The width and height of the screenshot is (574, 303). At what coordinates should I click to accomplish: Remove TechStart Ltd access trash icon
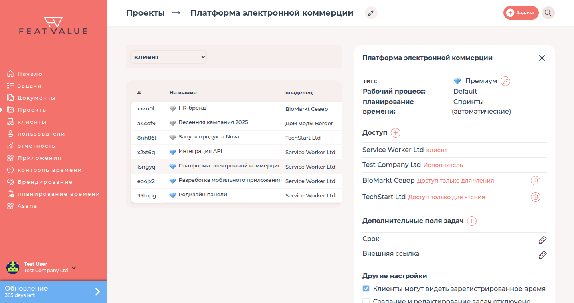click(535, 197)
